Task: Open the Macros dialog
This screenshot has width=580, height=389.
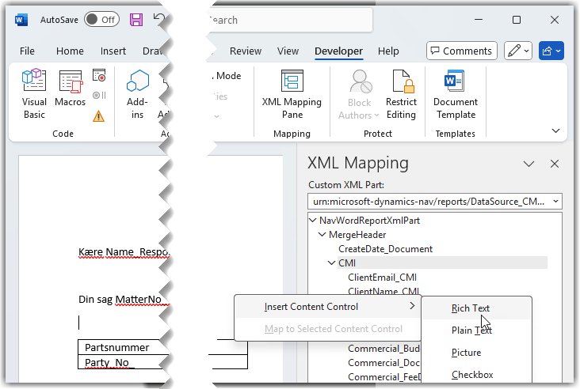Action: click(70, 94)
